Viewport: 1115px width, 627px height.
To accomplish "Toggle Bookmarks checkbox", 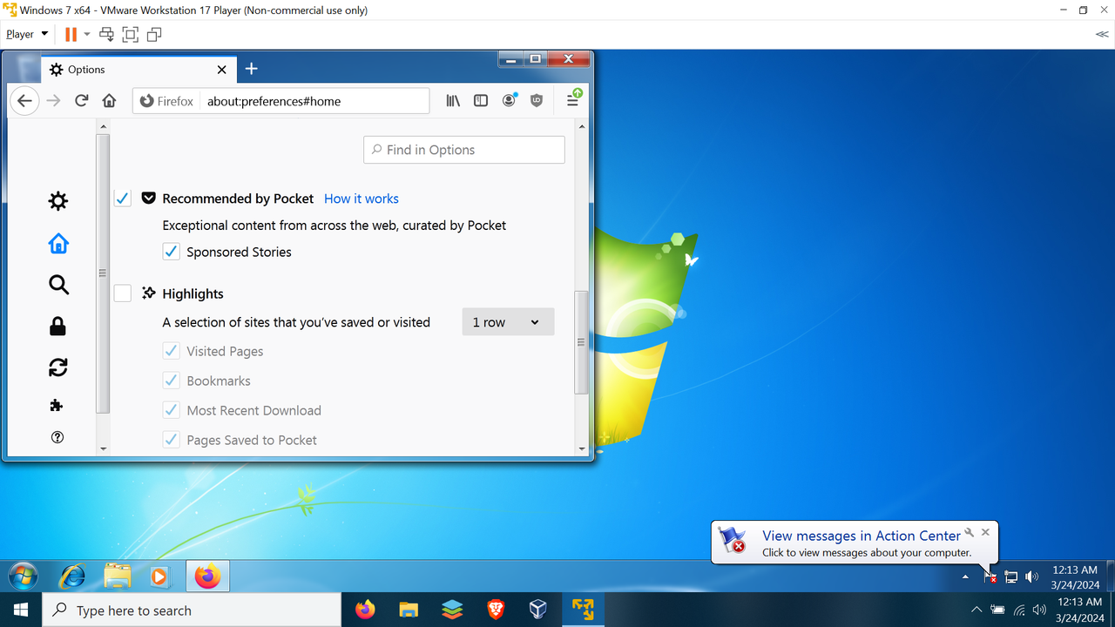I will click(x=172, y=381).
